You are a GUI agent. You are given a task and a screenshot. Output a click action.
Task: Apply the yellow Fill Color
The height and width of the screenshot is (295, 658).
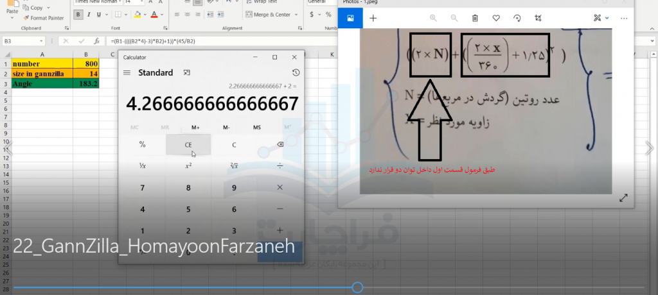pos(138,15)
